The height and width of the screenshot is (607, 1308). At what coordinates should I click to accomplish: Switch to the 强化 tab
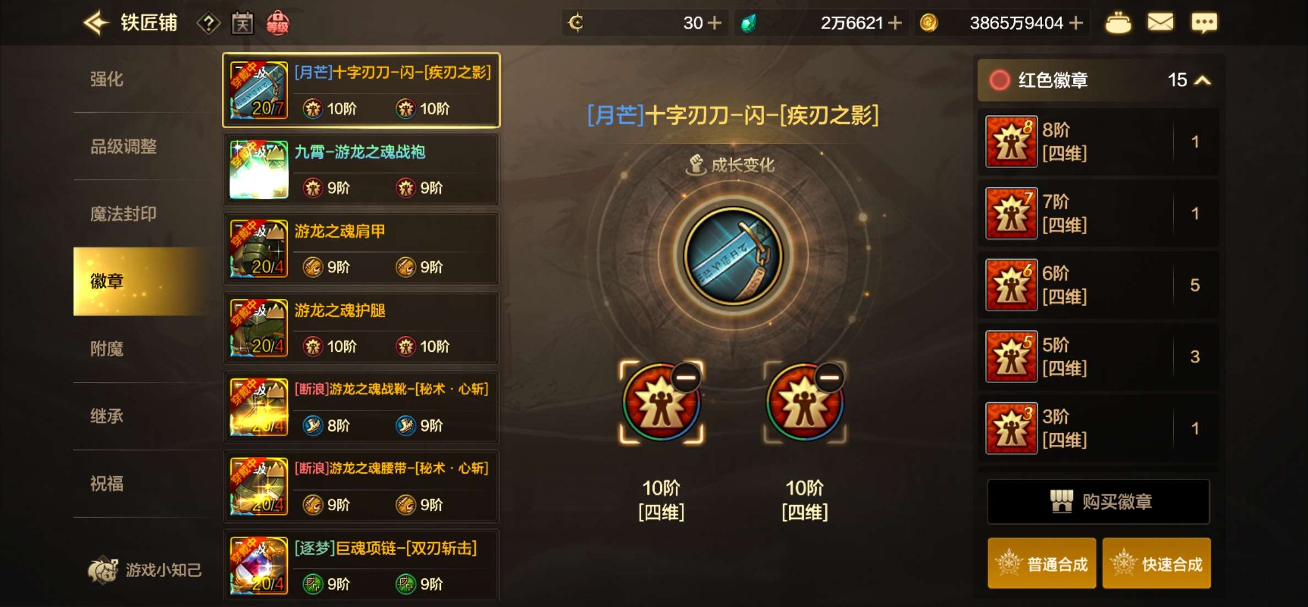point(107,79)
